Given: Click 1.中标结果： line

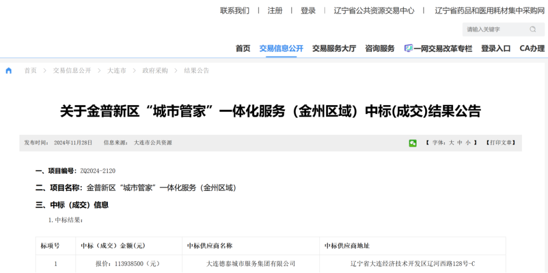Looking at the screenshot, I should [x=66, y=221].
